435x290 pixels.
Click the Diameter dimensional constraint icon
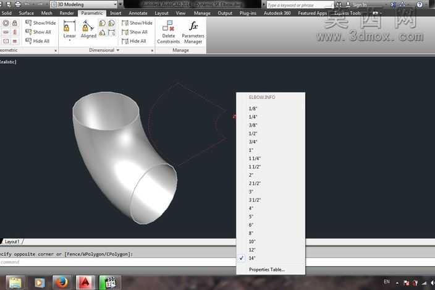pyautogui.click(x=111, y=23)
